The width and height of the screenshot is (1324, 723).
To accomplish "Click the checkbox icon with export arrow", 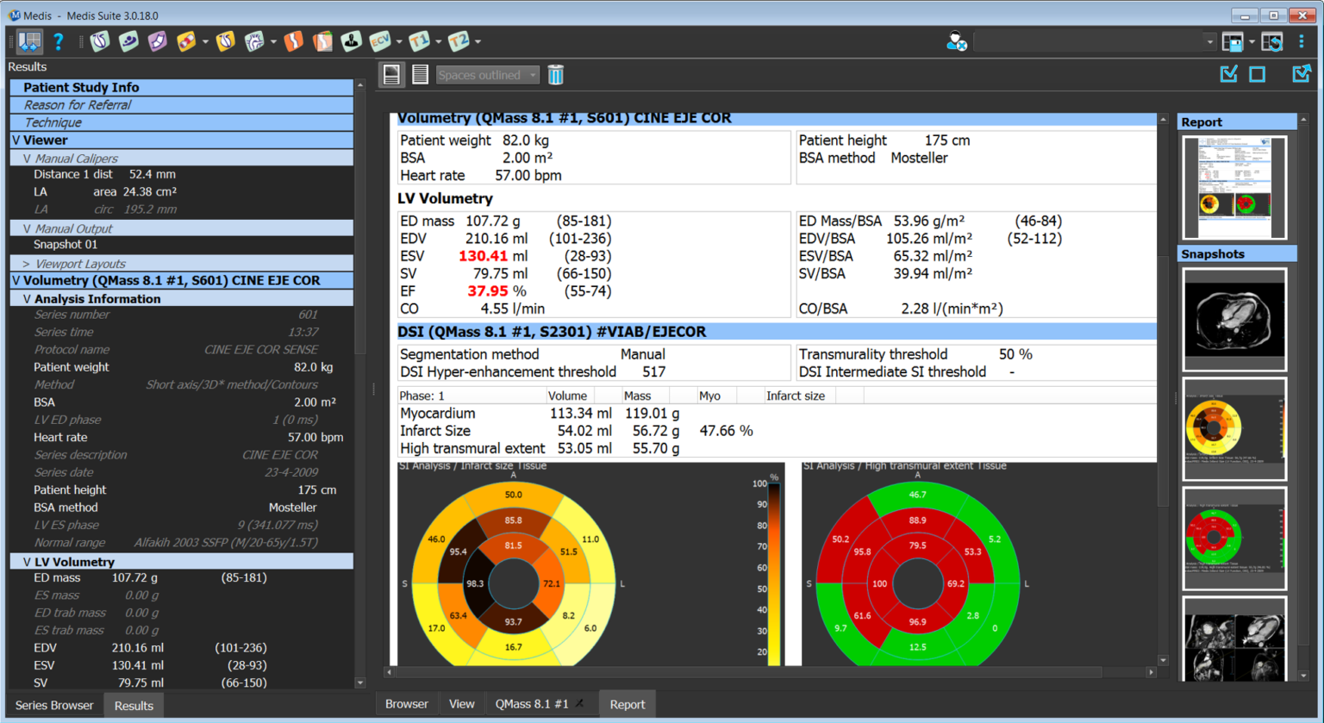I will [x=1301, y=75].
